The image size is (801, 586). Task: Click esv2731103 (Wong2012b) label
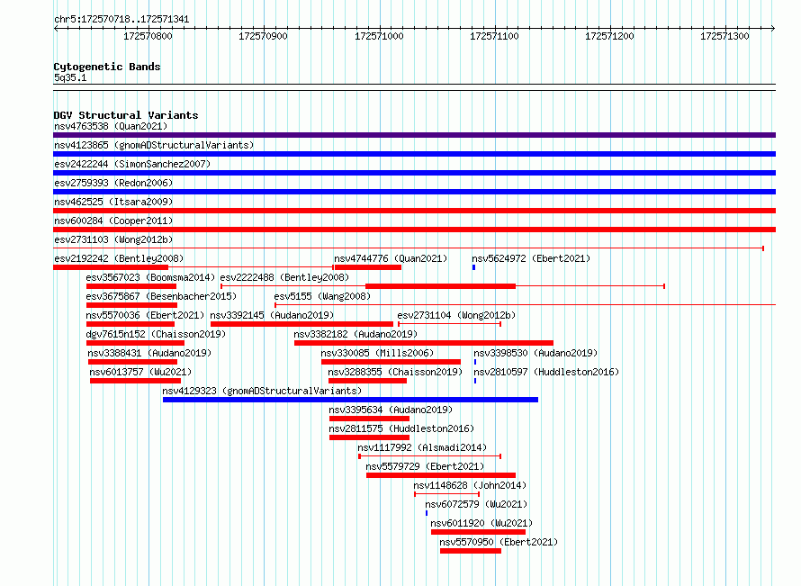click(113, 239)
